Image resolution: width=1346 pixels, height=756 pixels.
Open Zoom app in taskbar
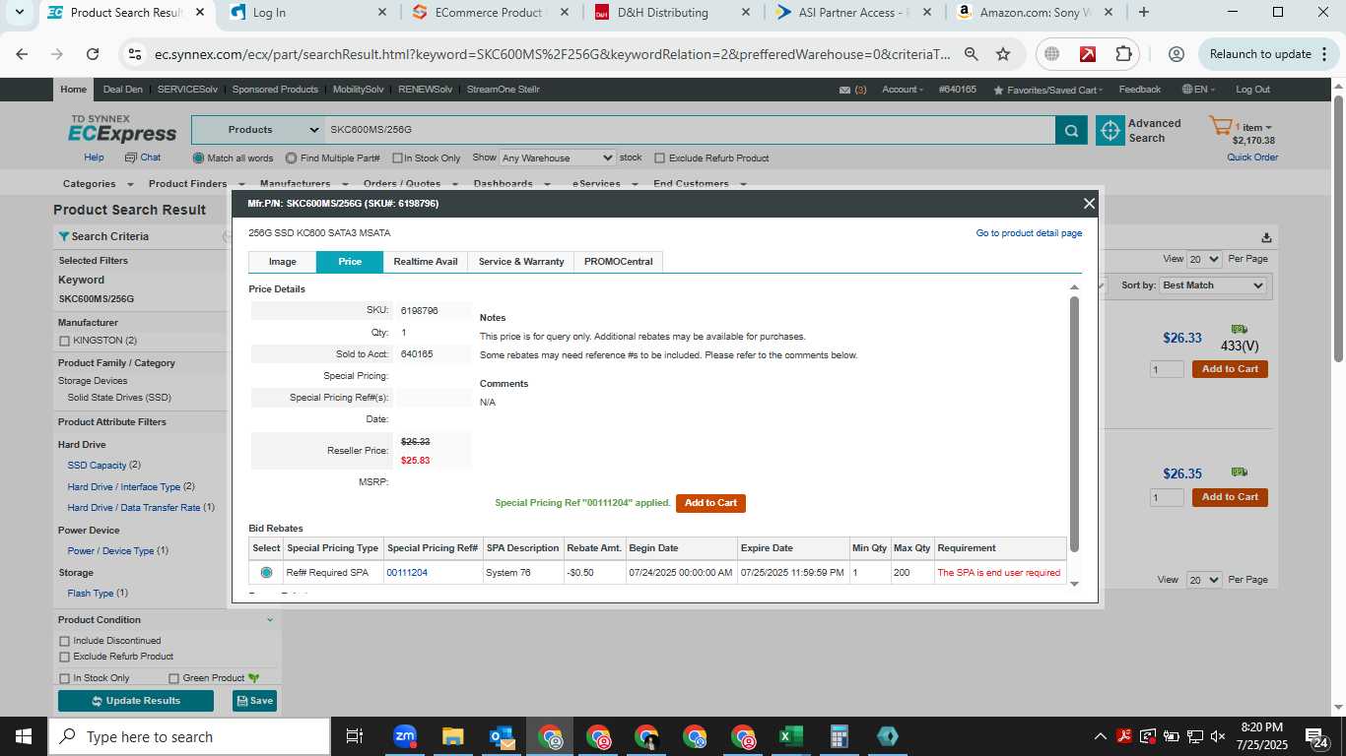[404, 736]
